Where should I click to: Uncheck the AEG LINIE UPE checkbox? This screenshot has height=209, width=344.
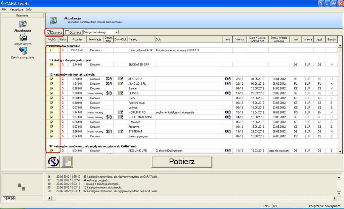pyautogui.click(x=52, y=151)
